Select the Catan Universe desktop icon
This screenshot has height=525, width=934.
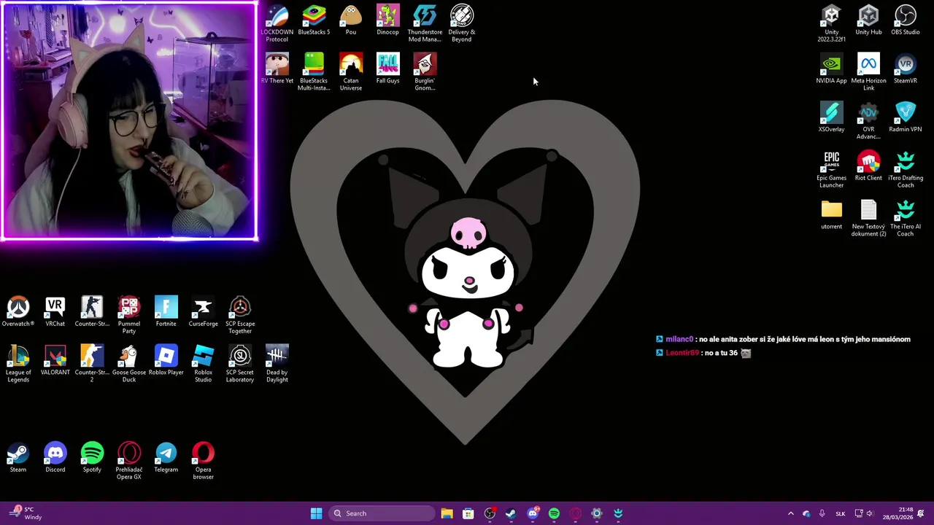(x=351, y=71)
